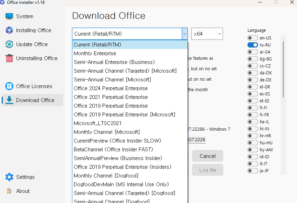Image resolution: width=297 pixels, height=203 pixels.
Task: Pick CurrentPreview (Office Insider SLOW)
Action: click(x=130, y=140)
